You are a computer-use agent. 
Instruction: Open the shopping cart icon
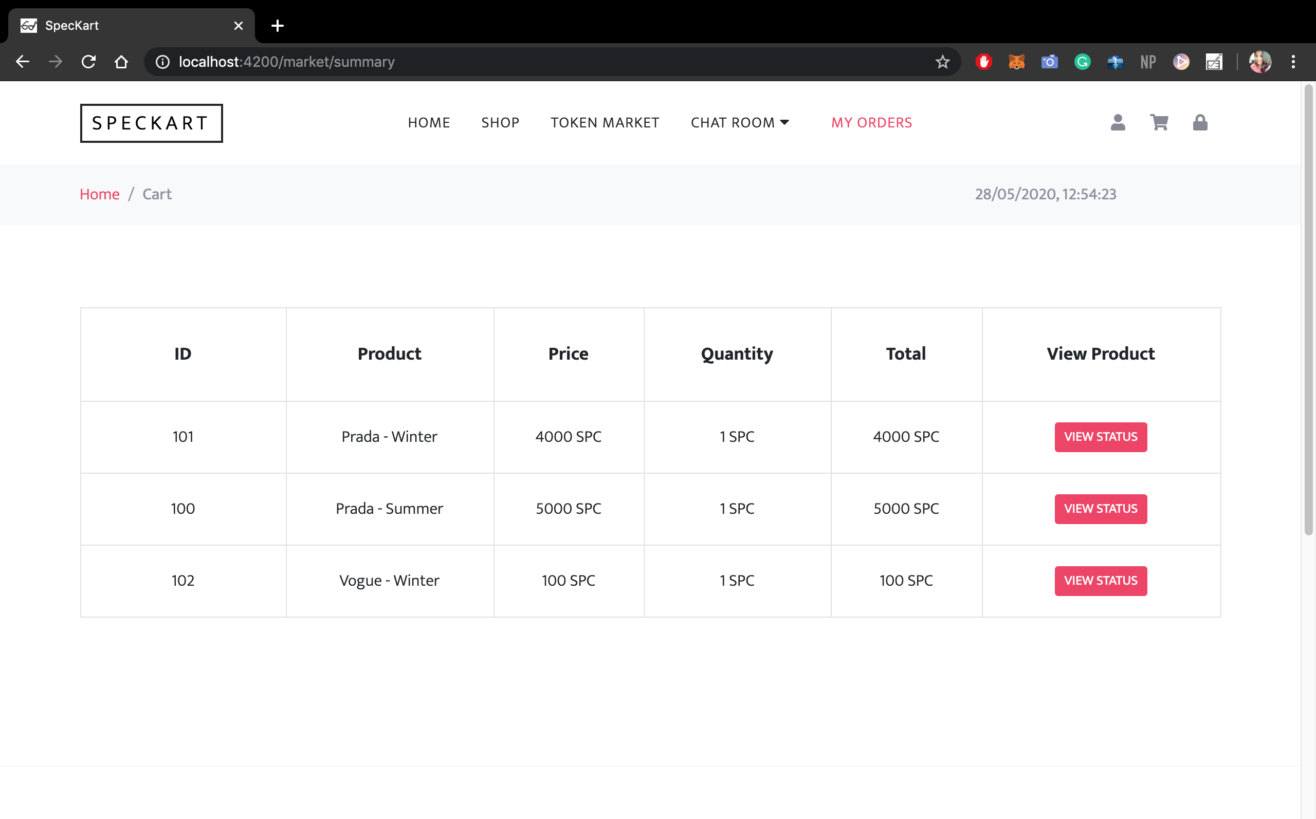point(1158,122)
